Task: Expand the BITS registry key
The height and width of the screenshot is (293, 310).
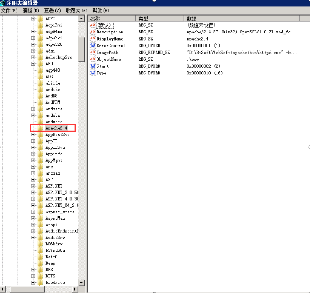Action: tap(33, 276)
